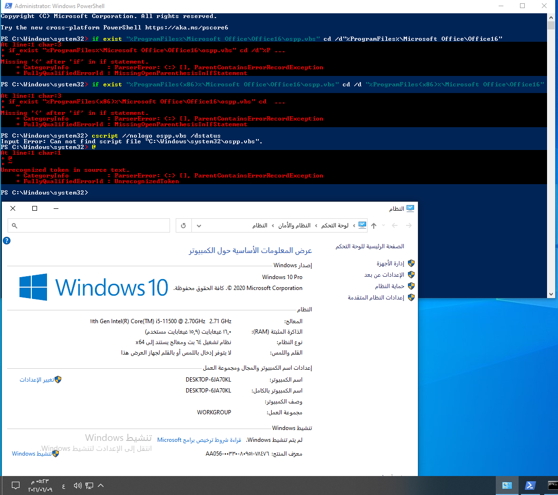Click the taskbar clock and date
The width and height of the screenshot is (558, 495).
[40, 486]
